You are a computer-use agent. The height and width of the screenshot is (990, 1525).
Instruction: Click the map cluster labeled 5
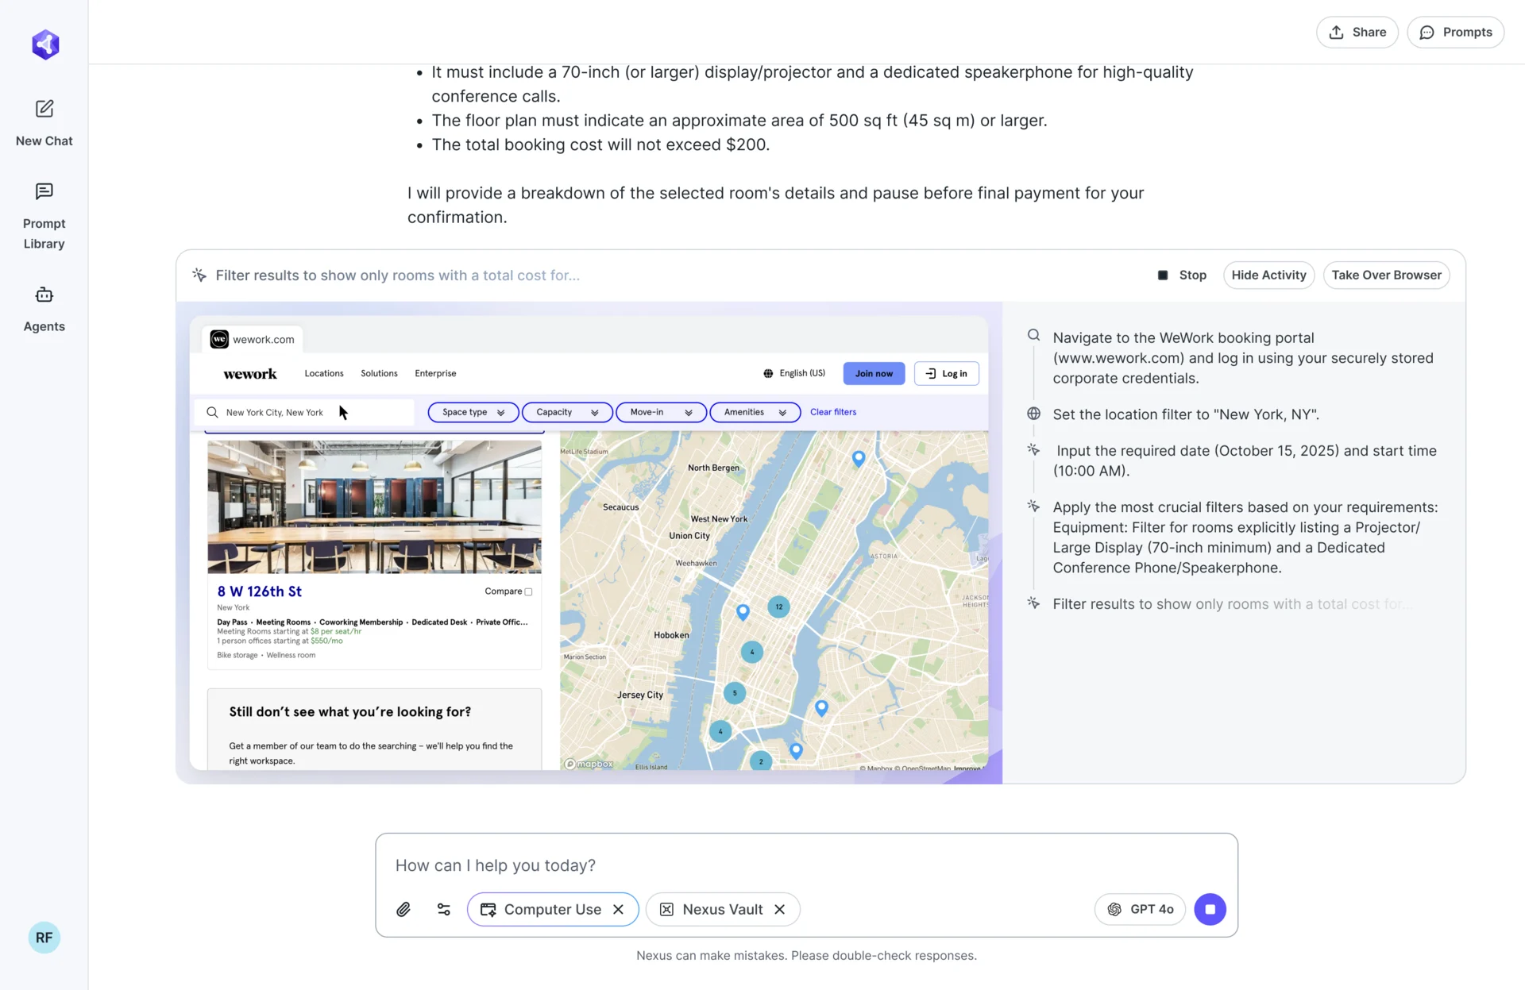tap(735, 692)
